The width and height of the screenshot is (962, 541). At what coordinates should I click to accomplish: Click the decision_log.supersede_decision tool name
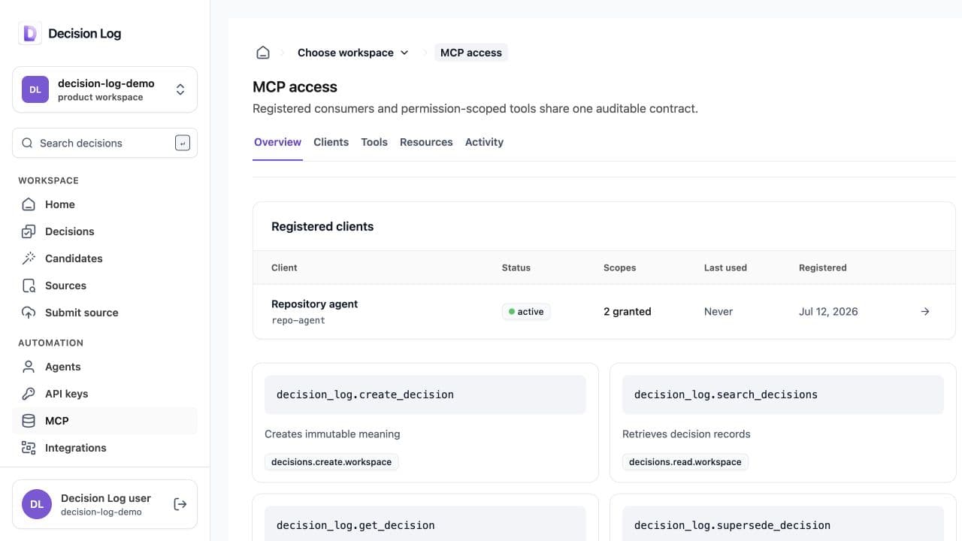point(732,525)
